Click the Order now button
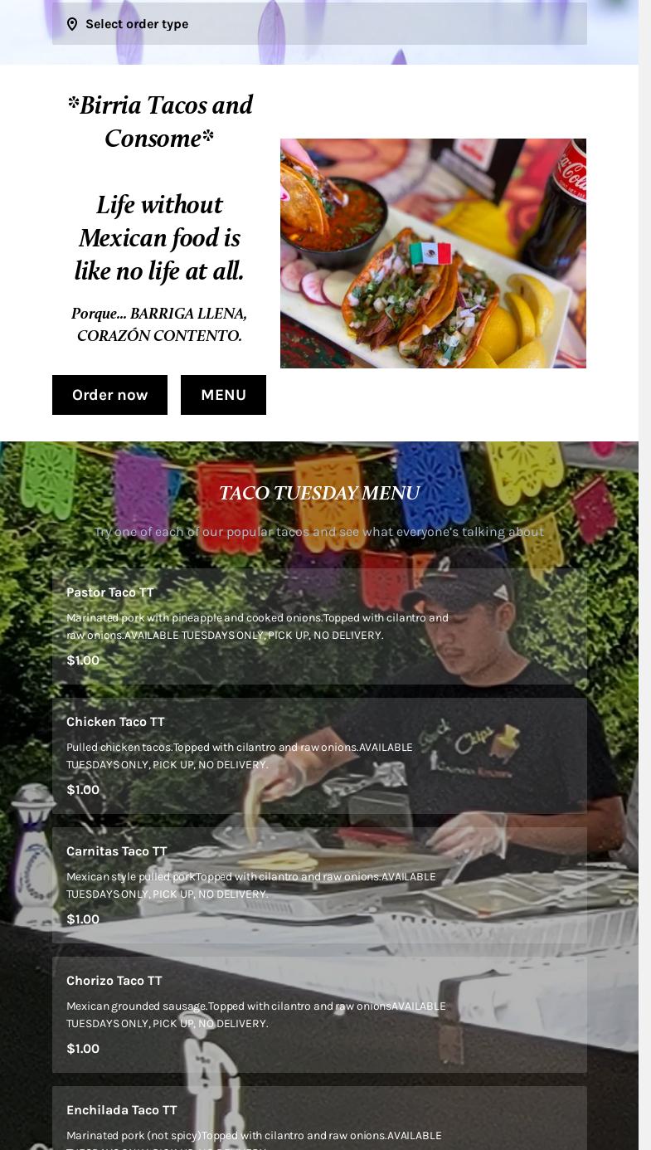The width and height of the screenshot is (651, 1150). coord(109,395)
